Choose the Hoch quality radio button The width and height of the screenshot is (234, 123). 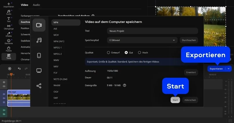point(139,53)
